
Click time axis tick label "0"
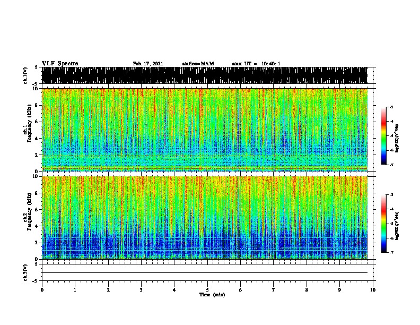click(x=42, y=290)
